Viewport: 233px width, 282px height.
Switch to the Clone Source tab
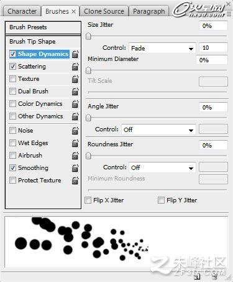[104, 11]
